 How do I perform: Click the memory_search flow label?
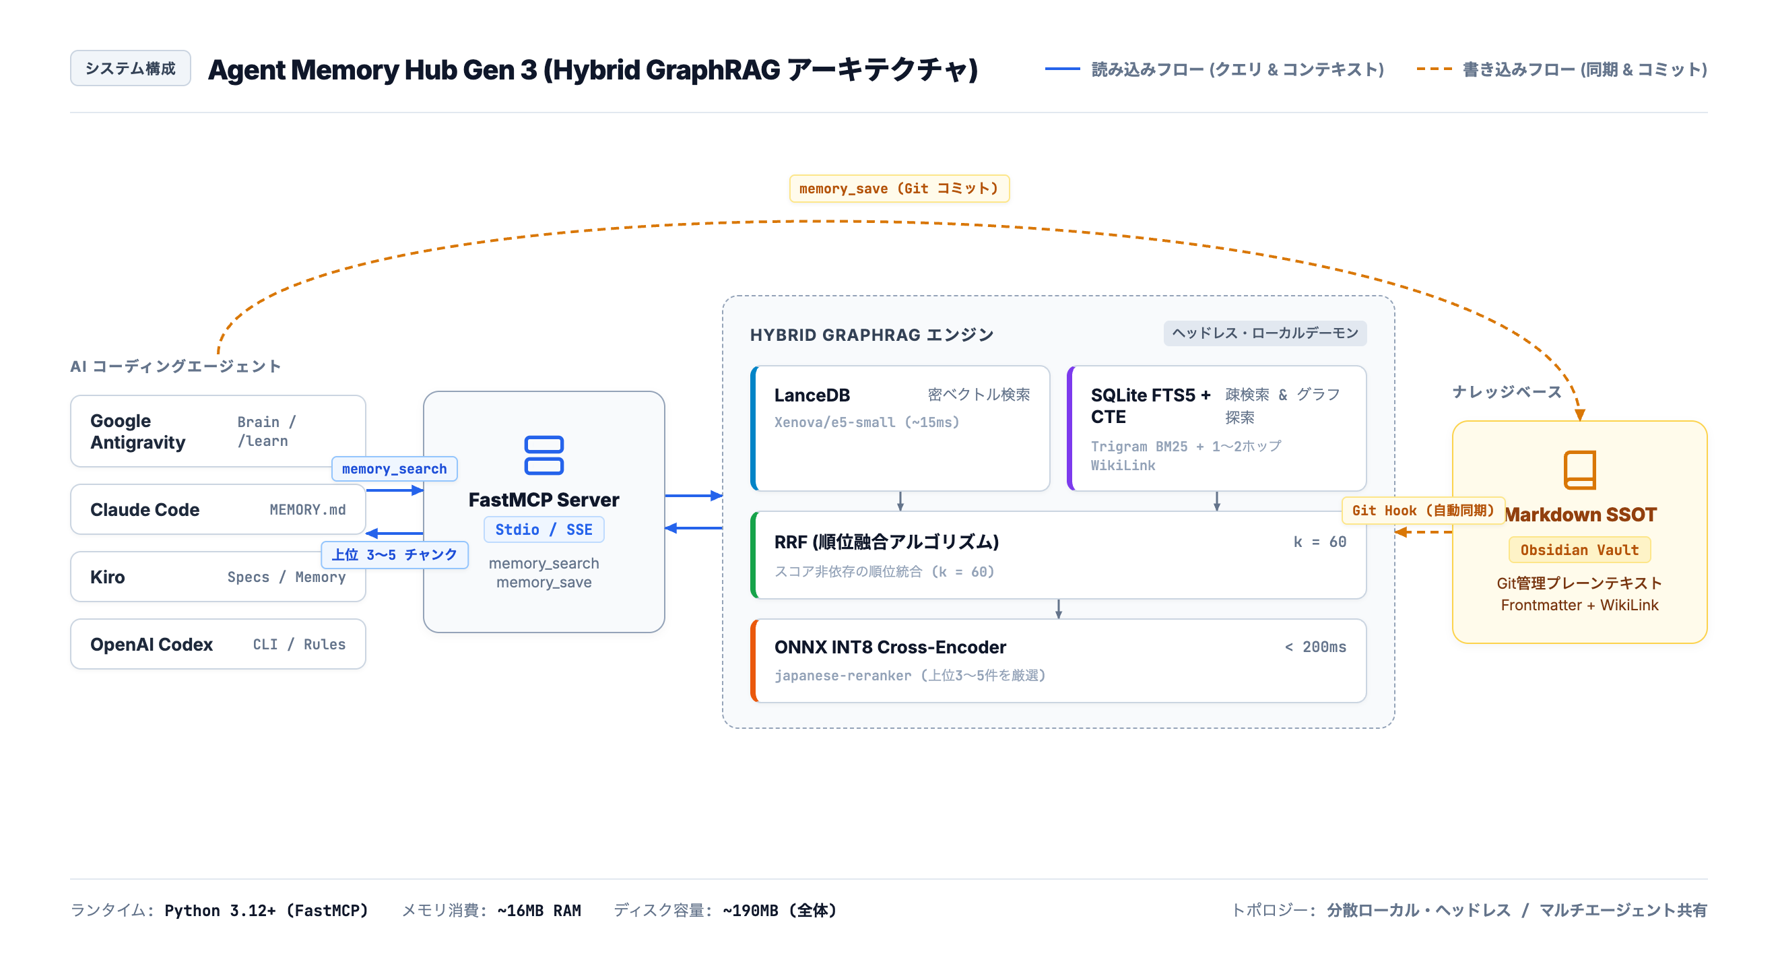point(394,469)
